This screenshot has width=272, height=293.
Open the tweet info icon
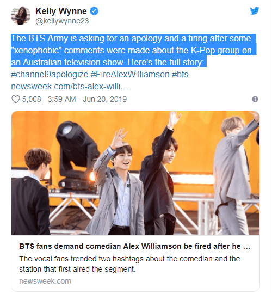pyautogui.click(x=255, y=99)
